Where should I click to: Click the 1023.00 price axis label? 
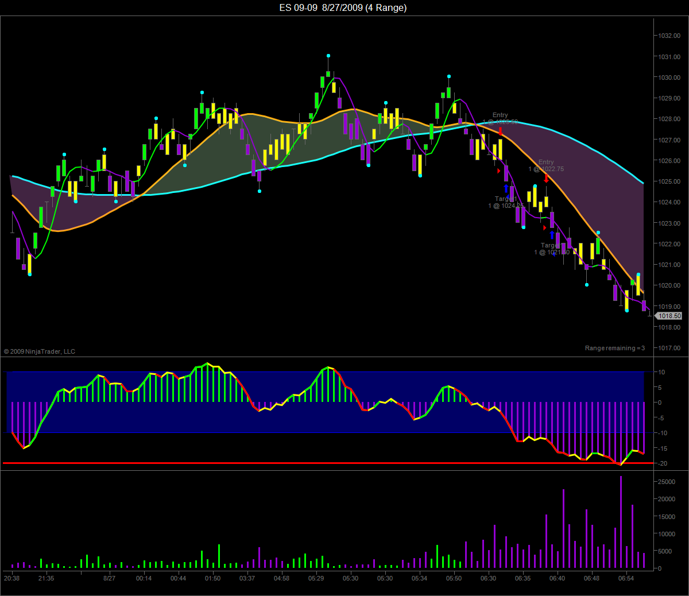(669, 223)
